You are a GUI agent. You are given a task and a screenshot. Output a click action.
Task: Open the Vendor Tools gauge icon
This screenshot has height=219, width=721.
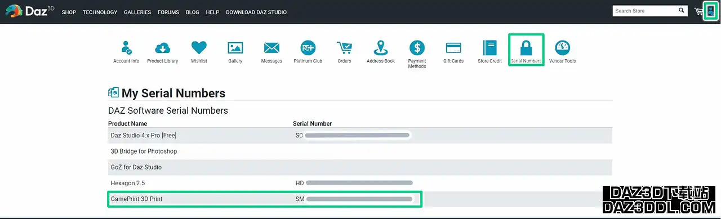[562, 48]
